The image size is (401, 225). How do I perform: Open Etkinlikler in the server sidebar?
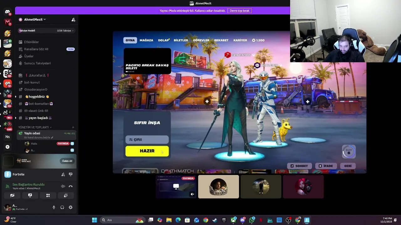(46, 42)
